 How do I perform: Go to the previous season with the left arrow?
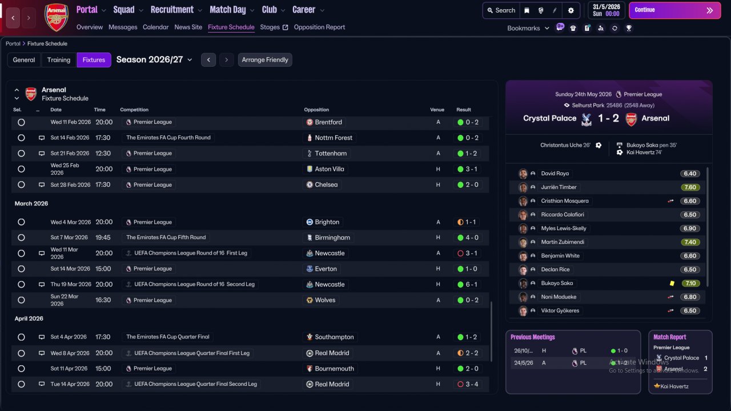click(x=208, y=60)
